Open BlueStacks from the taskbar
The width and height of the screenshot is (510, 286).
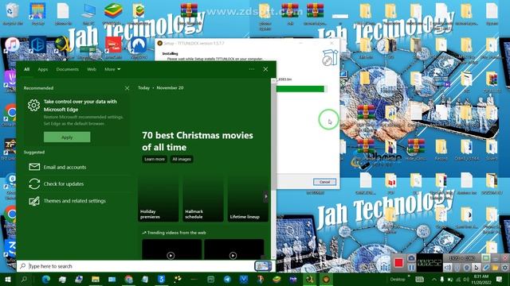[277, 279]
